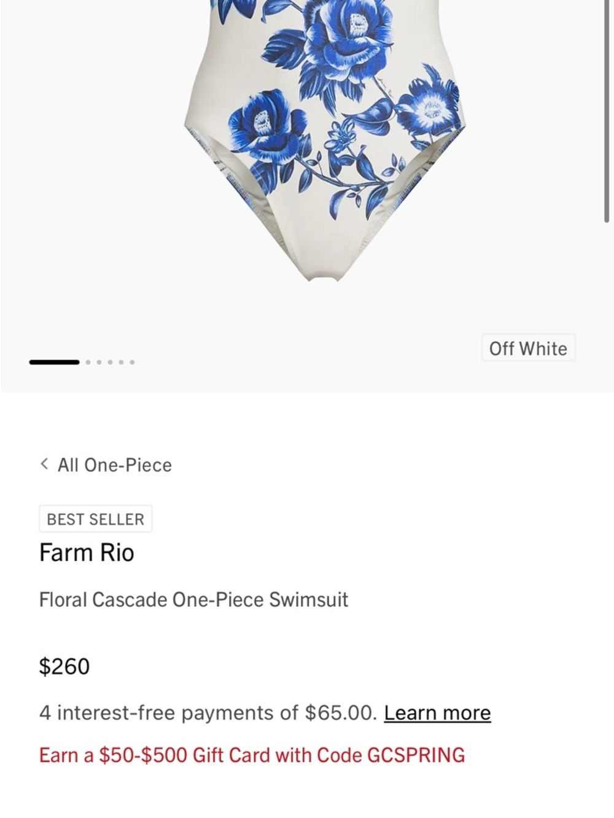Click the page scrollbar on right edge
The width and height of the screenshot is (614, 818).
click(608, 110)
